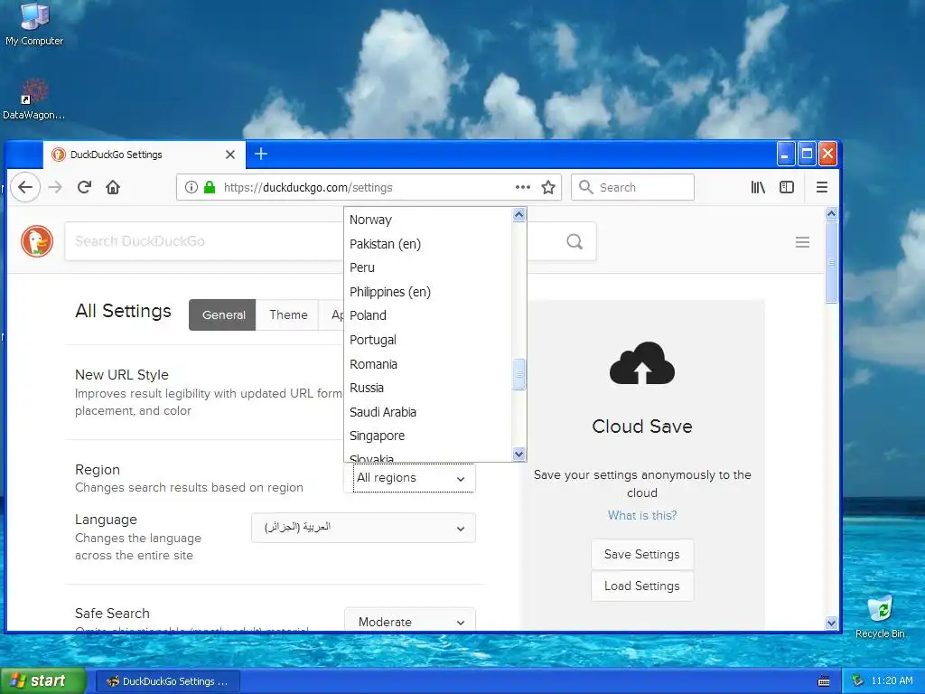
Task: Pick Romania from the region list
Action: coord(427,364)
